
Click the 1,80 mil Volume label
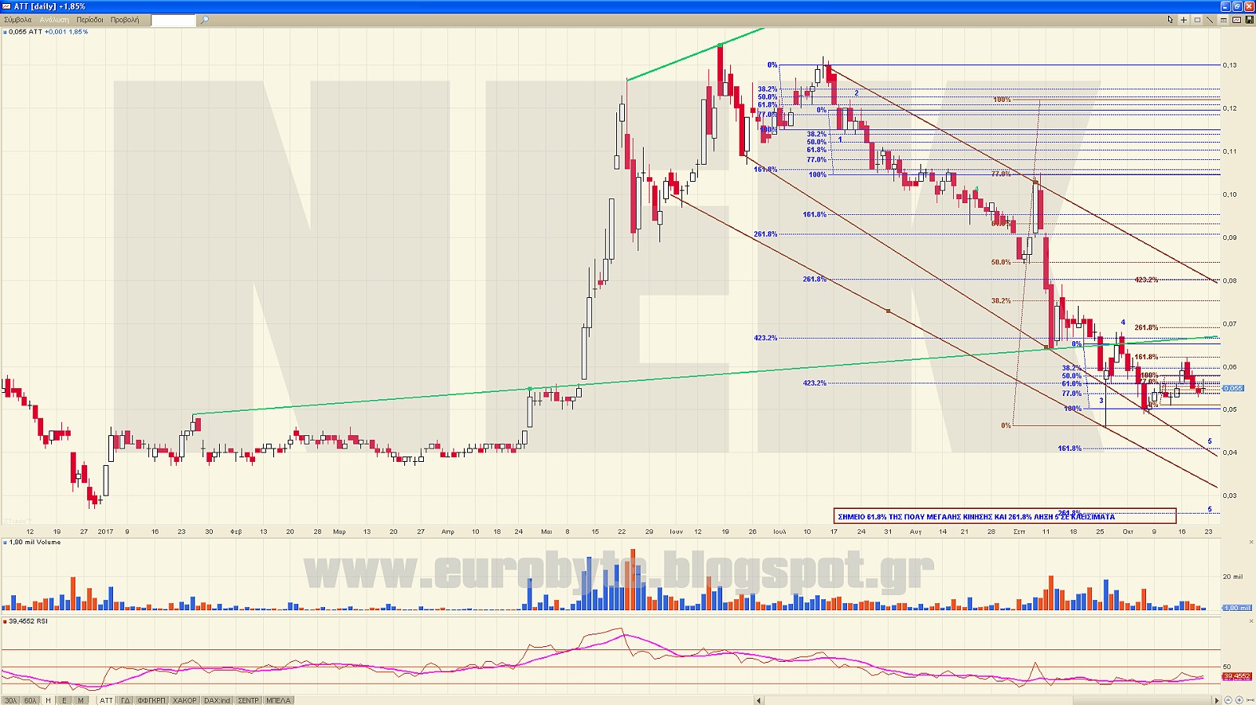tap(32, 542)
